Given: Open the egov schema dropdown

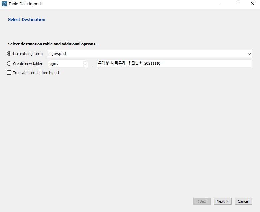Looking at the screenshot, I should (68, 64).
